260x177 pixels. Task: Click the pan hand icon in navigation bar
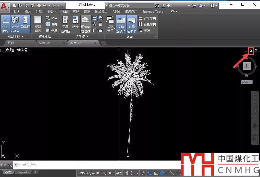[255, 109]
